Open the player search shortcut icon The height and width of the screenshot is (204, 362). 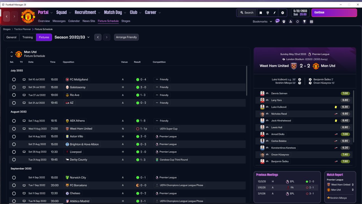coord(291,22)
